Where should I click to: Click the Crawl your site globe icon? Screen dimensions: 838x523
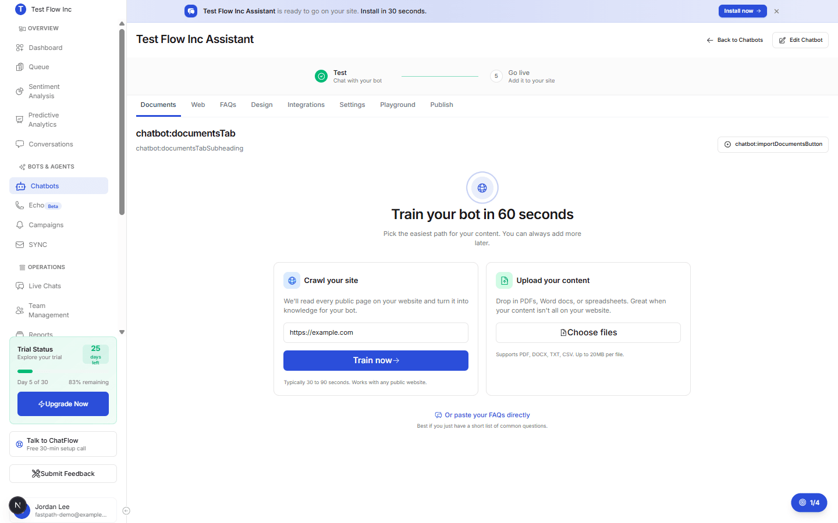tap(292, 280)
